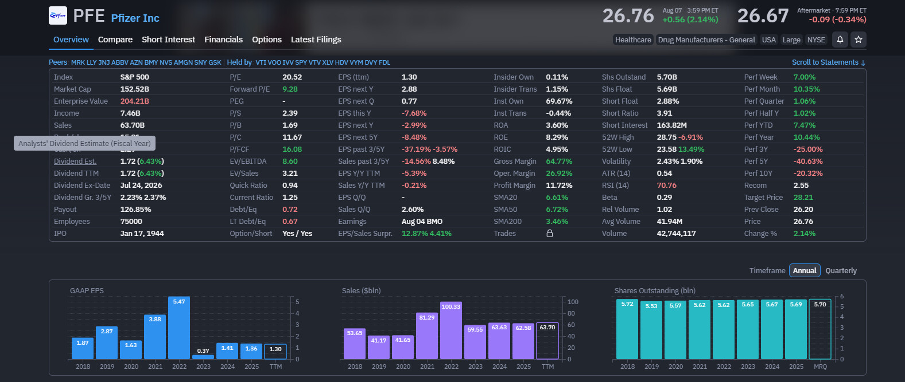The width and height of the screenshot is (905, 382).
Task: Click Drug Manufacturers - General tag
Action: (706, 40)
